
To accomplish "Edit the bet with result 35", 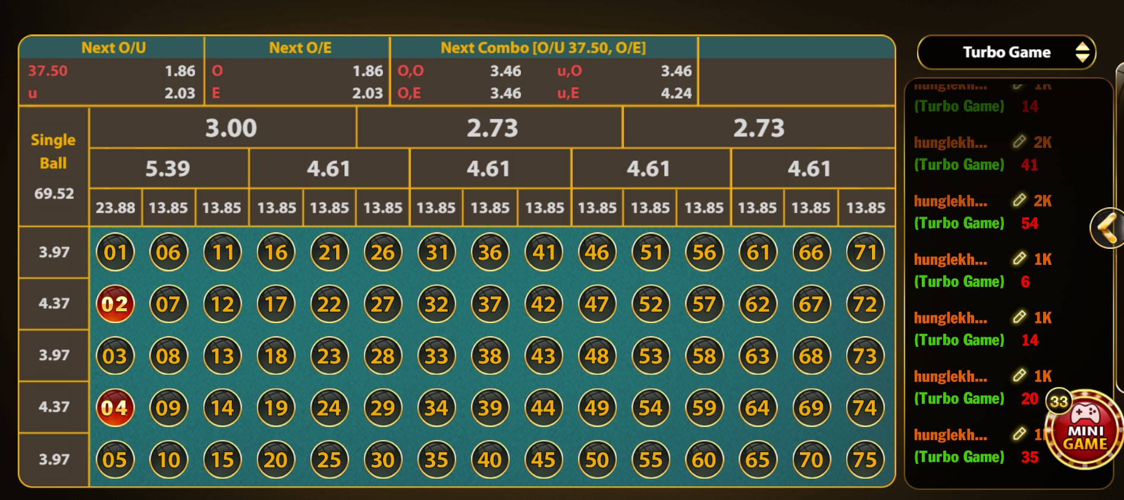I will point(1019,434).
